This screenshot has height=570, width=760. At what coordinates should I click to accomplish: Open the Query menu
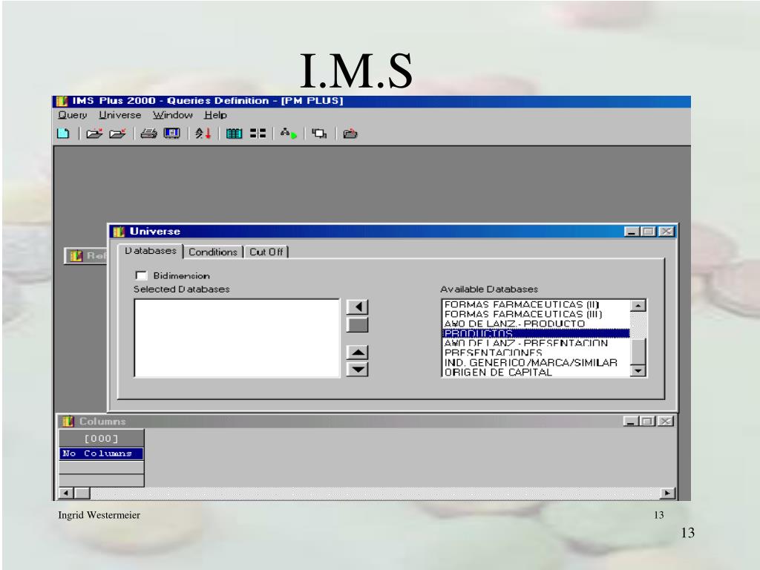click(72, 115)
